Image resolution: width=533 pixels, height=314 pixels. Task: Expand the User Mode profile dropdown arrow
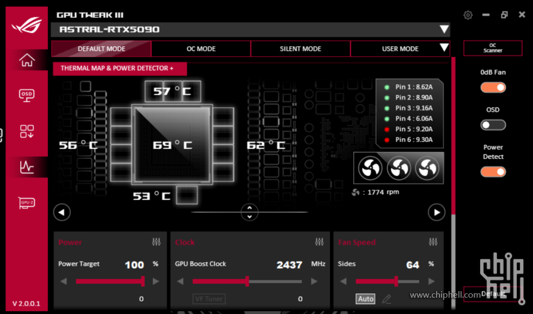point(444,48)
